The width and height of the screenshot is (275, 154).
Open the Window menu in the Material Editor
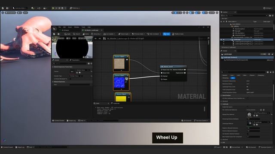(76, 27)
